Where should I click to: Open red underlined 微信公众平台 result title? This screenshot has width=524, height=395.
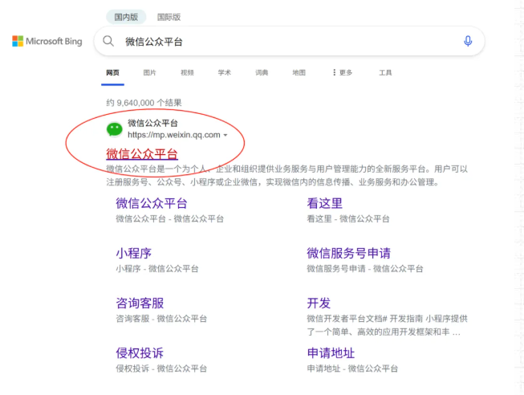142,154
